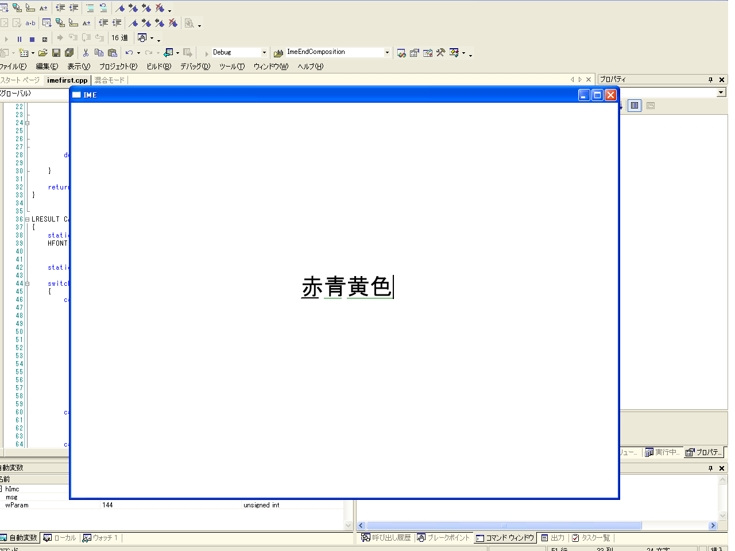Expand the hImc variable row

[x=1, y=489]
